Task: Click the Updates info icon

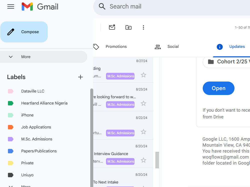Action: [219, 47]
